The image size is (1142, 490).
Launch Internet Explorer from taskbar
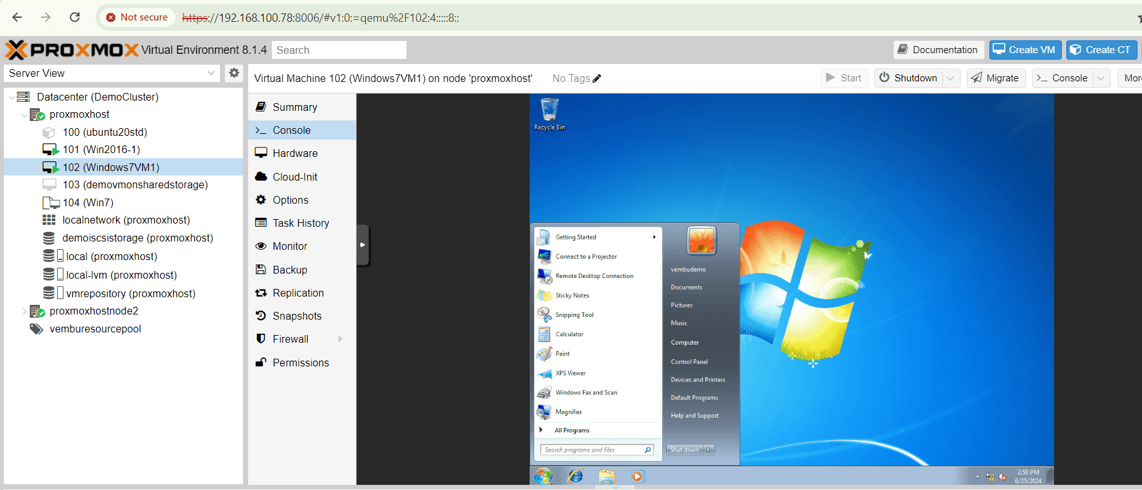click(x=575, y=476)
